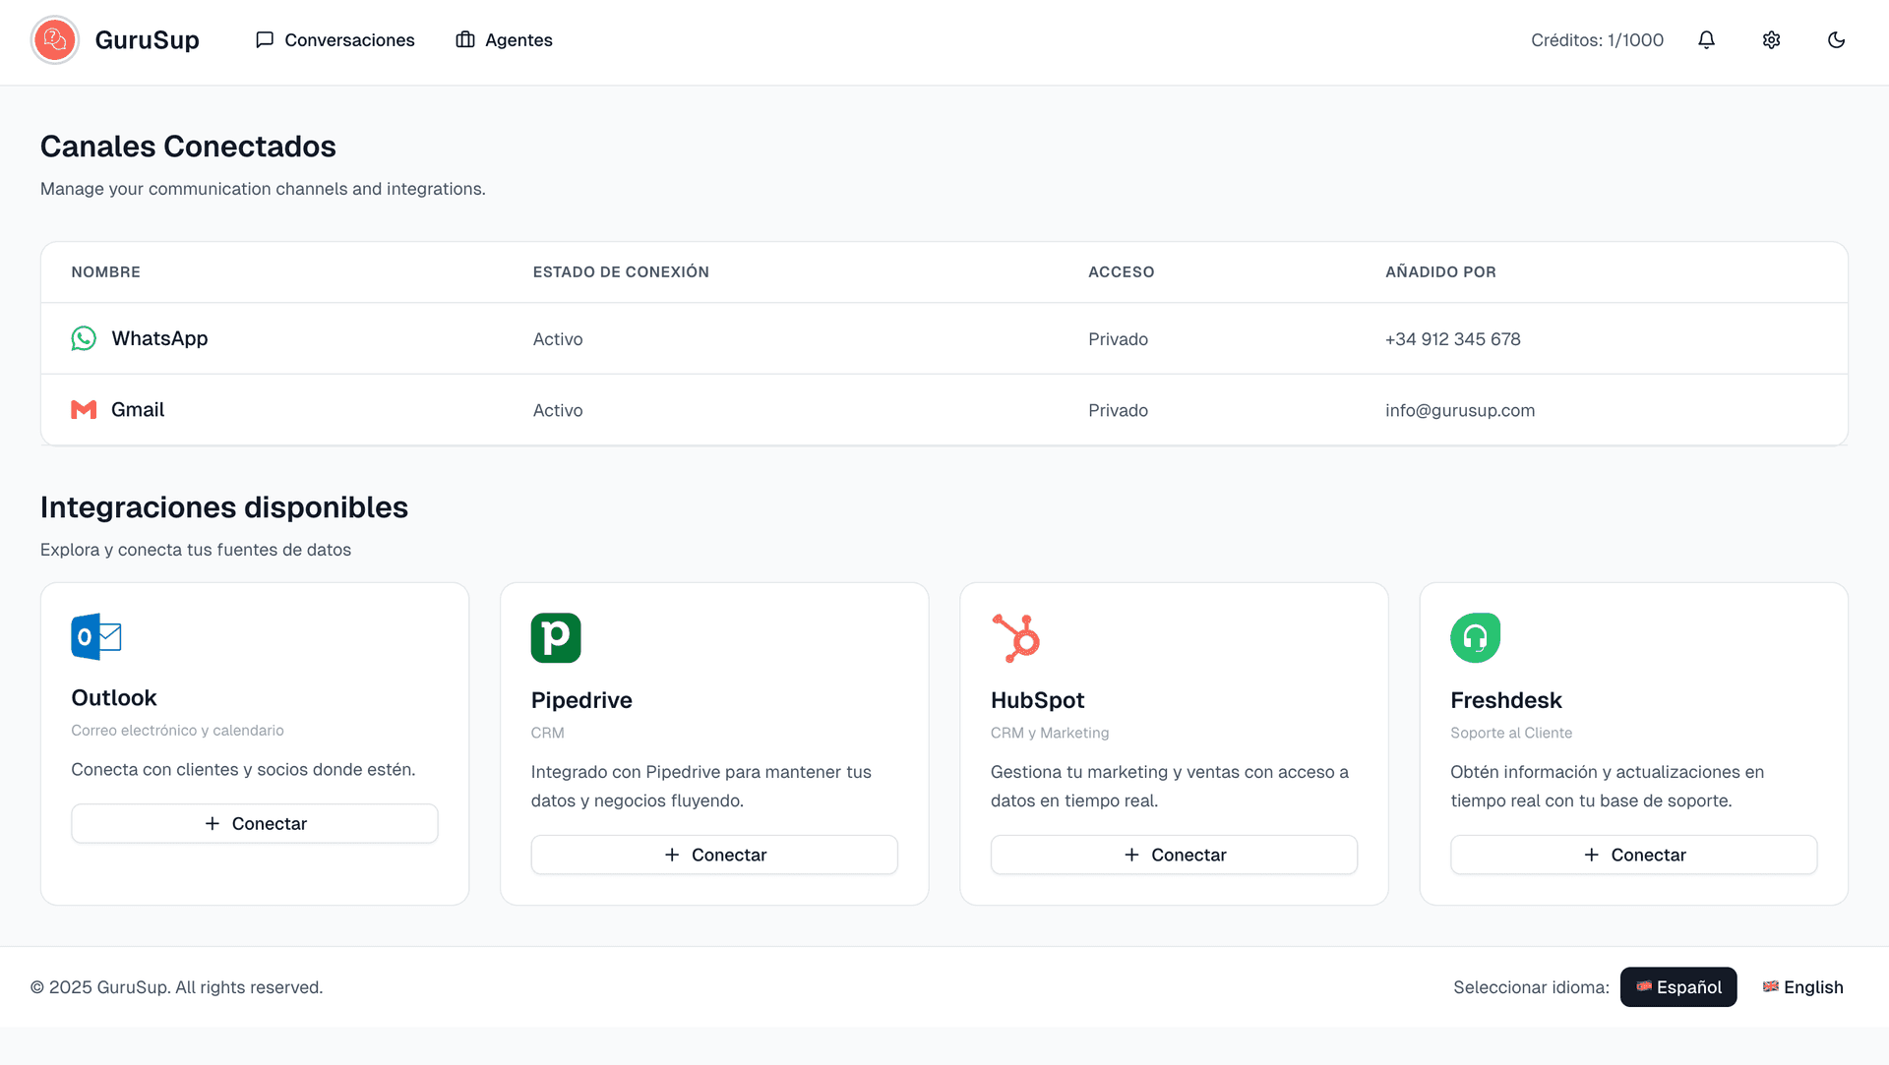Open the settings gear icon

point(1771,39)
